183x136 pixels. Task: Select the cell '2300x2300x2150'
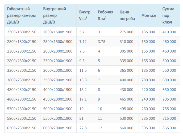[x=22, y=51]
